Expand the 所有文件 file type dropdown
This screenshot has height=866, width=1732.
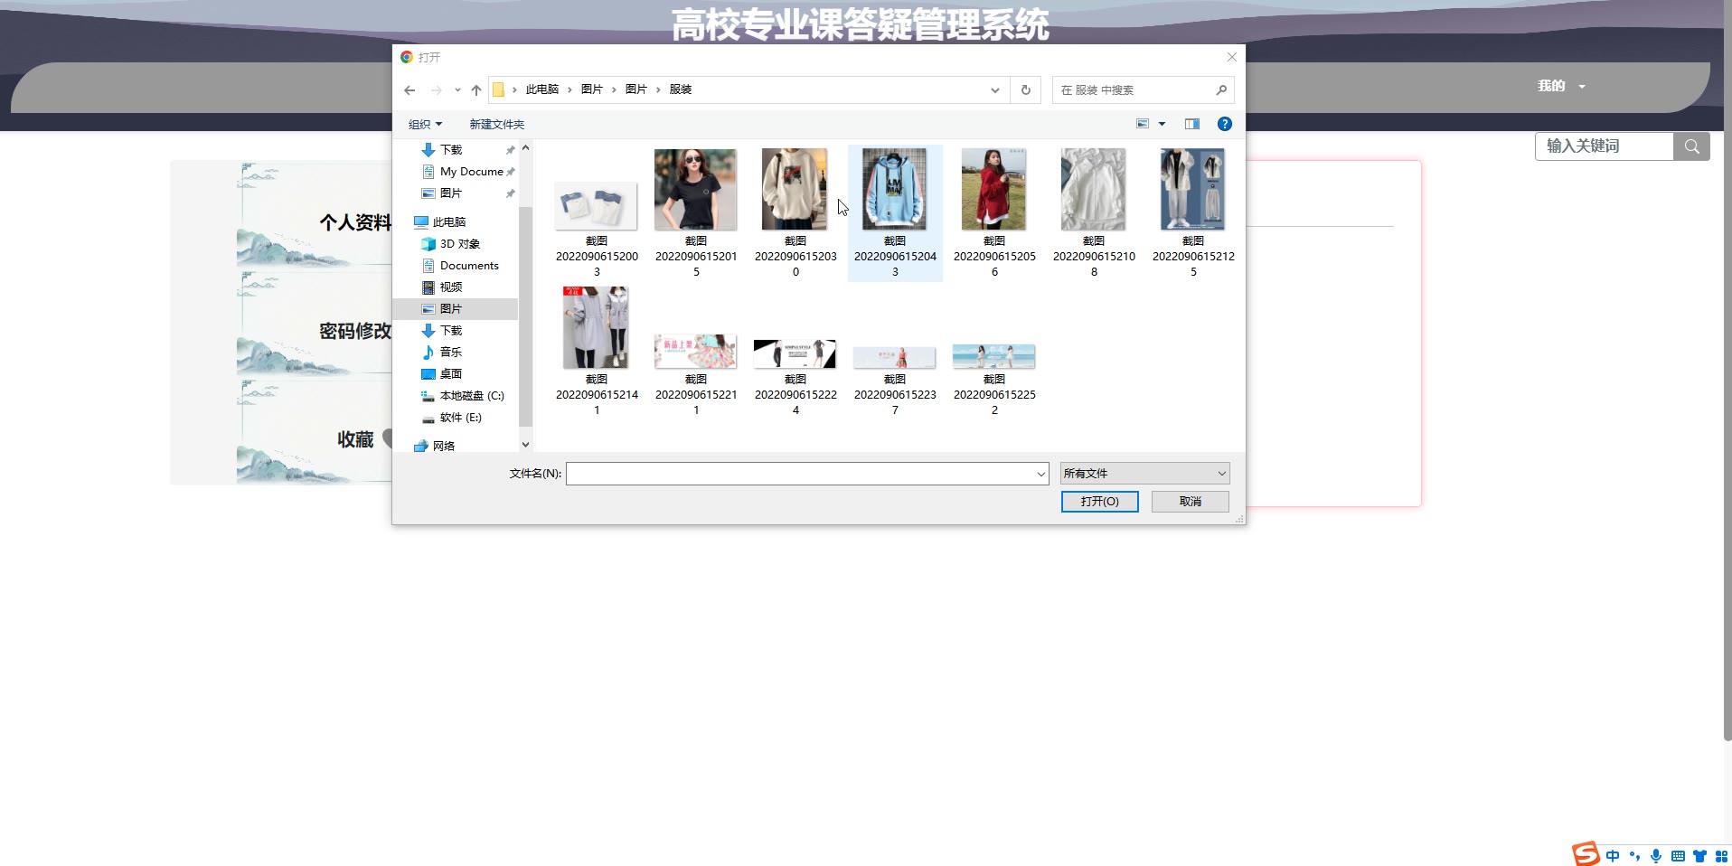point(1221,474)
